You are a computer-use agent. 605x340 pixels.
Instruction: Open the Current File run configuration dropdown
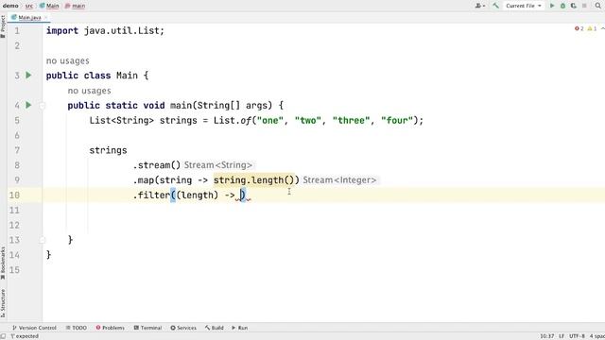[x=523, y=6]
